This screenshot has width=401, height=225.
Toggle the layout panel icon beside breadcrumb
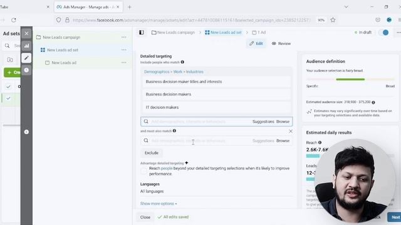pyautogui.click(x=142, y=32)
